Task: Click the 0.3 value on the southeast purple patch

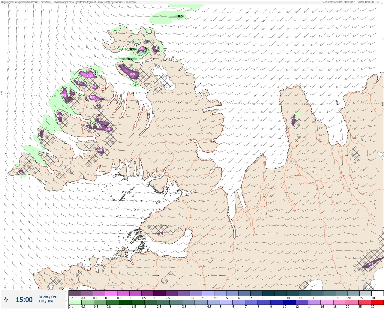Action: pos(371,264)
